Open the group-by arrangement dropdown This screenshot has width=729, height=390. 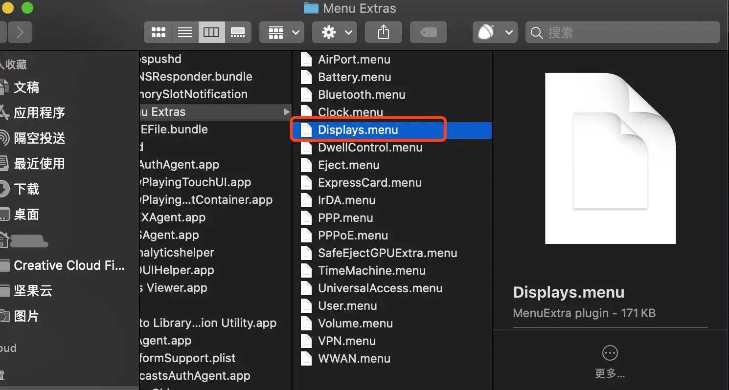[282, 33]
